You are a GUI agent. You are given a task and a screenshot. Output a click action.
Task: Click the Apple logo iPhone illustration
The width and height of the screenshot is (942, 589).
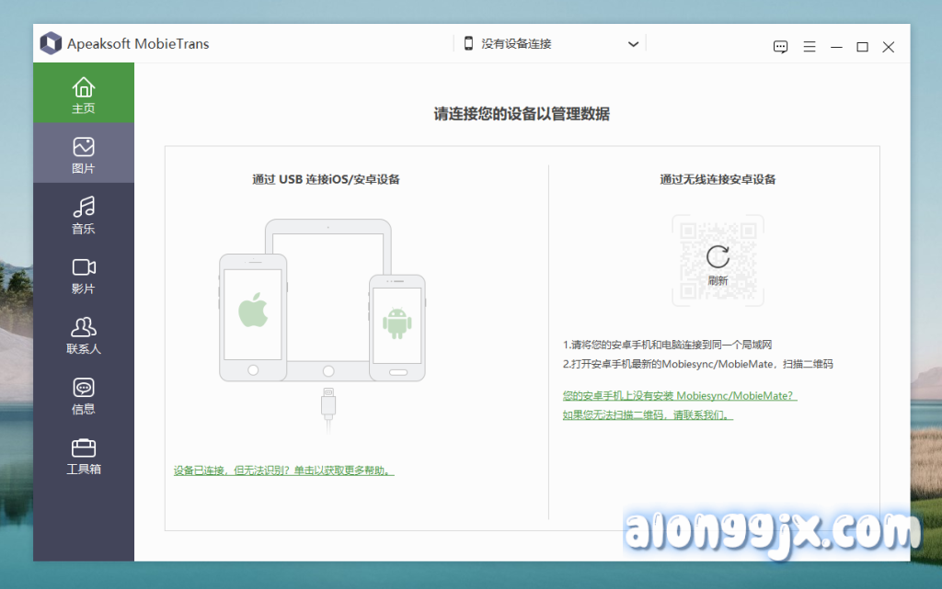[x=253, y=312]
